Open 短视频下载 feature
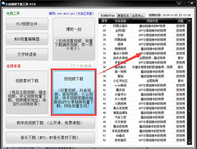Screen dimensions: 197x149 (74, 92)
